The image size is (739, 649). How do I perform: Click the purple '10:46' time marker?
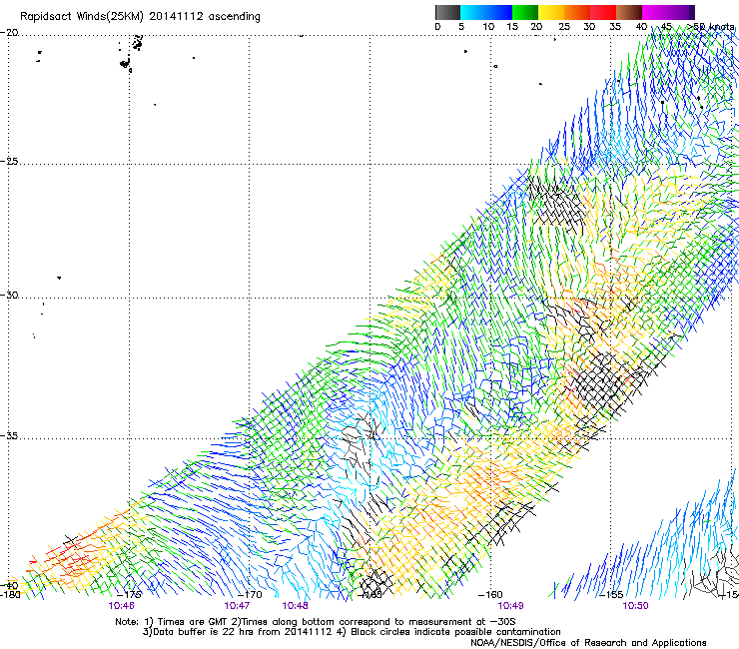click(121, 606)
